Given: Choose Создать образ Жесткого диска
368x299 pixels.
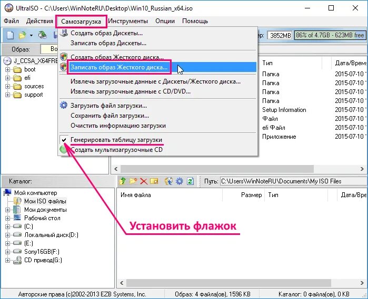Looking at the screenshot, I should (158, 57).
